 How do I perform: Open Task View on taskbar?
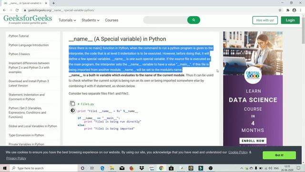tap(92, 168)
